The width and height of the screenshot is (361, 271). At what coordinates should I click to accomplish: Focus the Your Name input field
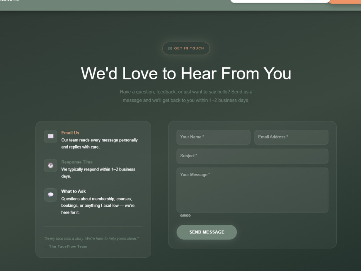[x=213, y=137]
